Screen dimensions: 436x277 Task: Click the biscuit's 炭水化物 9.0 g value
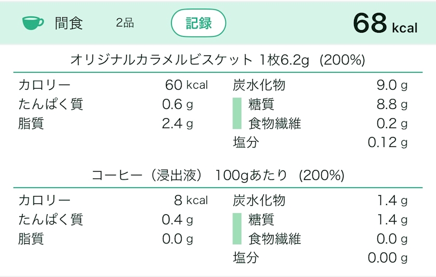391,85
